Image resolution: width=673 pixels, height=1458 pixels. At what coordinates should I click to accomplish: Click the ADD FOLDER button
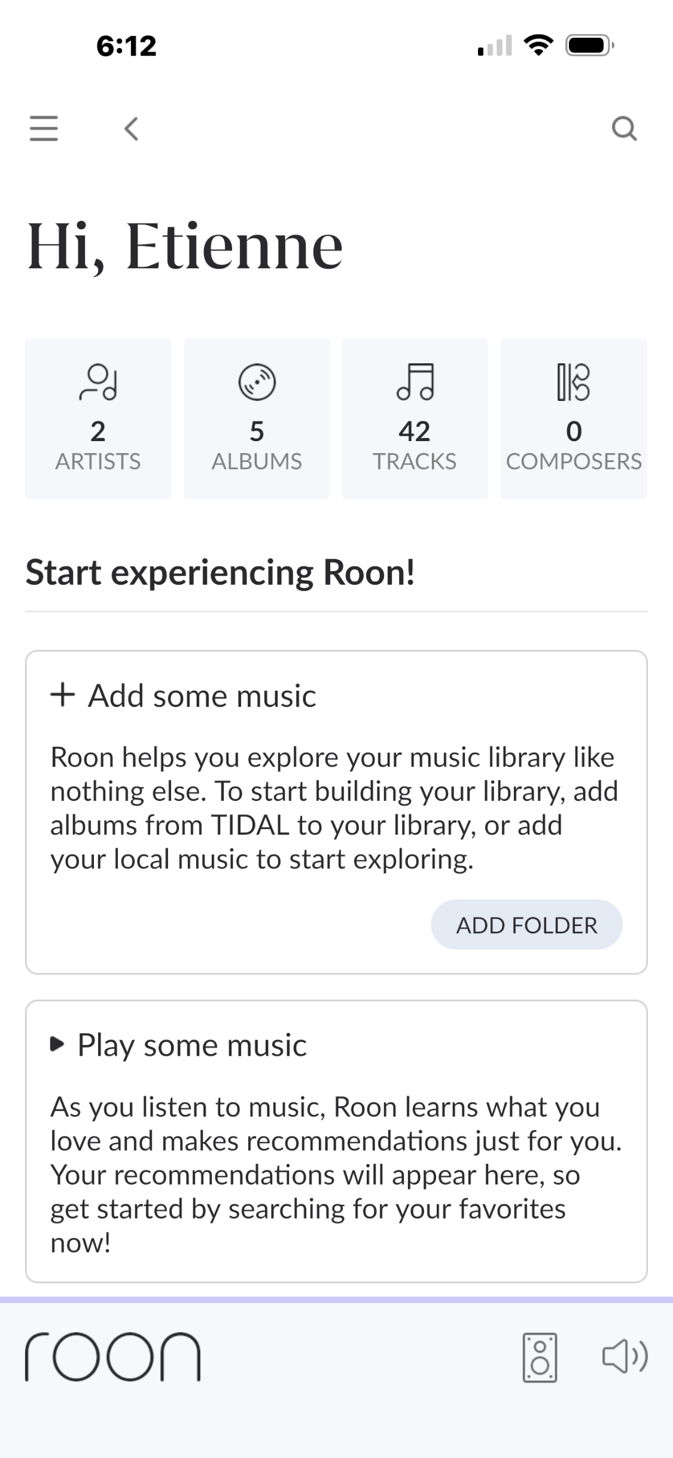526,925
